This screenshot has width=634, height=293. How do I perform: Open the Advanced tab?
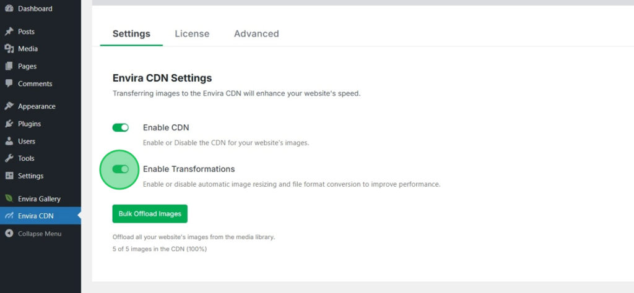(x=256, y=34)
